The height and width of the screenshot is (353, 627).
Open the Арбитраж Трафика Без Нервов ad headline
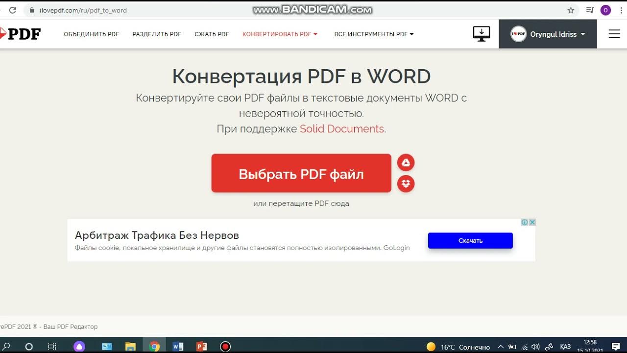157,235
